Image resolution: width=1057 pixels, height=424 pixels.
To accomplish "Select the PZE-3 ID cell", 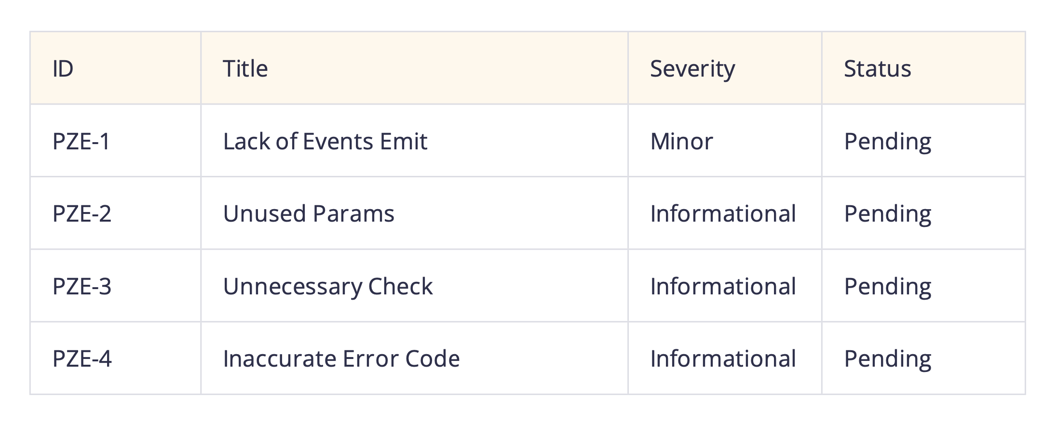I will pos(82,286).
